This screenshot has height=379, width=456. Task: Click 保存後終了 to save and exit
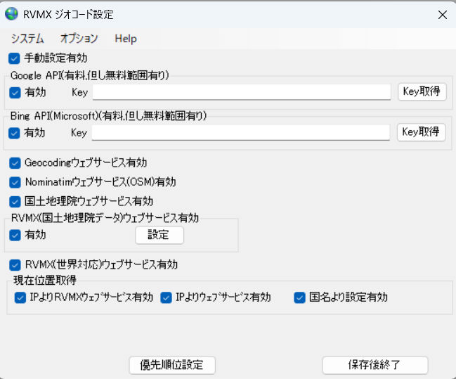pyautogui.click(x=374, y=365)
